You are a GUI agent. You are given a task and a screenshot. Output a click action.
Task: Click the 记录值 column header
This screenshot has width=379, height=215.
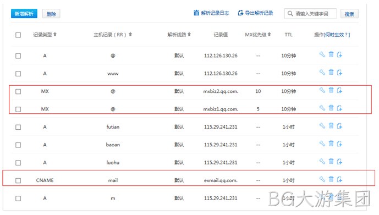(x=221, y=35)
